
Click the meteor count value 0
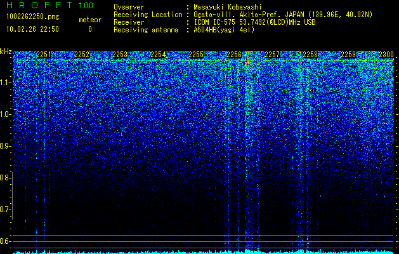90,29
